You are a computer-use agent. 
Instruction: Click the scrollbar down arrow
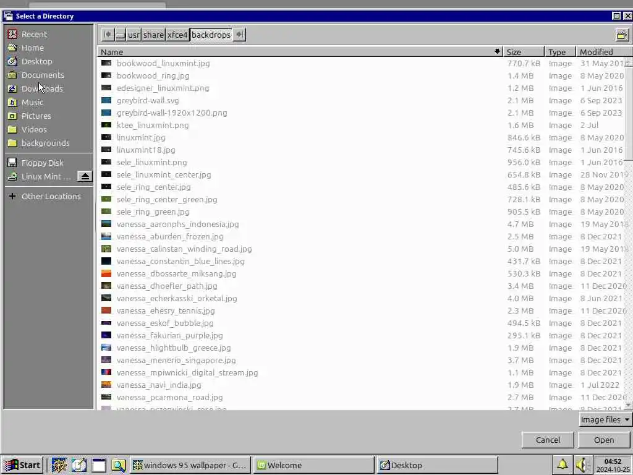click(628, 404)
